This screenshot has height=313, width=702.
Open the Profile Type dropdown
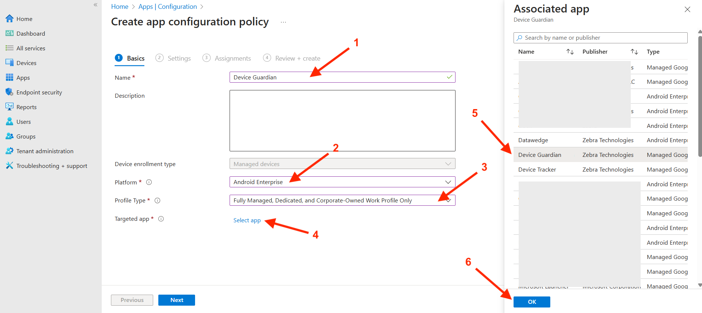pos(448,200)
